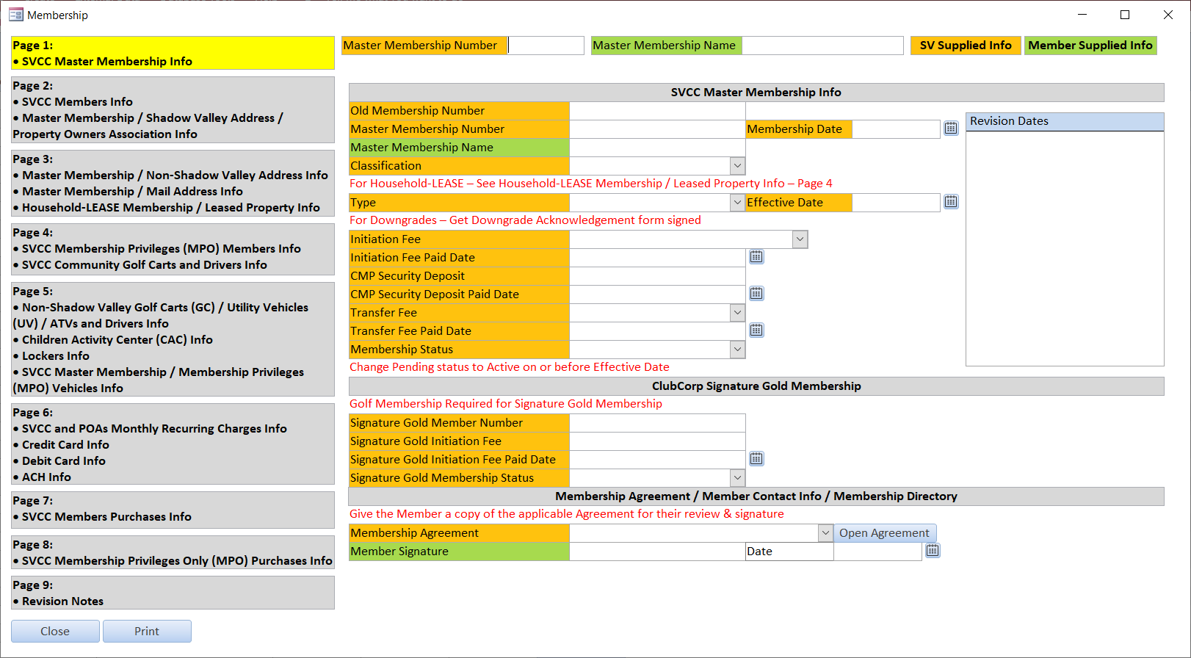
Task: Focus the CMP Security Deposit field
Action: click(657, 276)
